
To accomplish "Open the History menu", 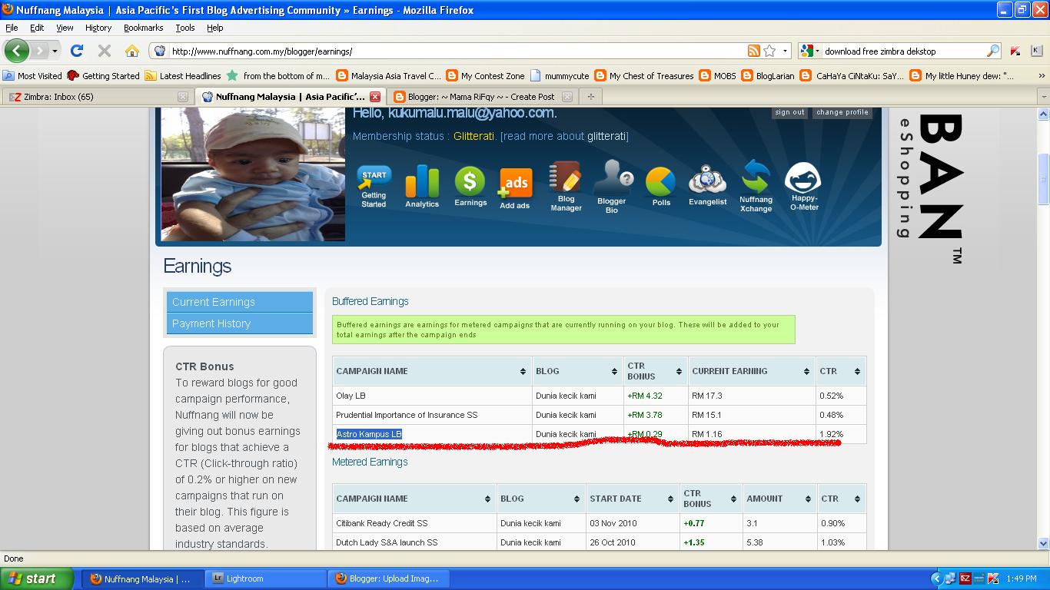I will [x=98, y=28].
